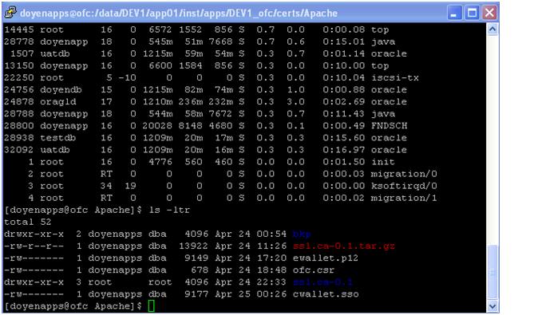Maximize the PuTTY terminal window
Screen dimensions: 546x315
tap(472, 13)
